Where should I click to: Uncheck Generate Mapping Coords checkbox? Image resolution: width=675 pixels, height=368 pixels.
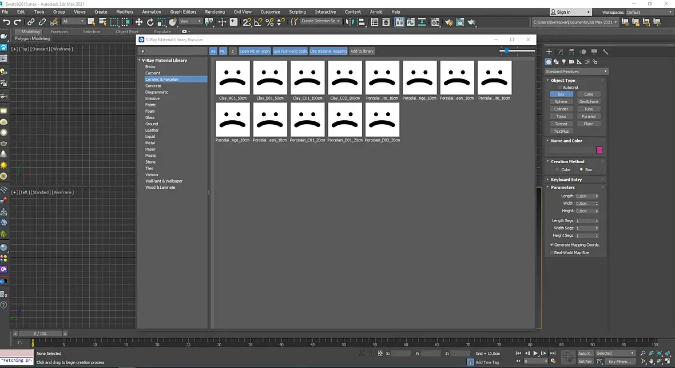coord(552,245)
